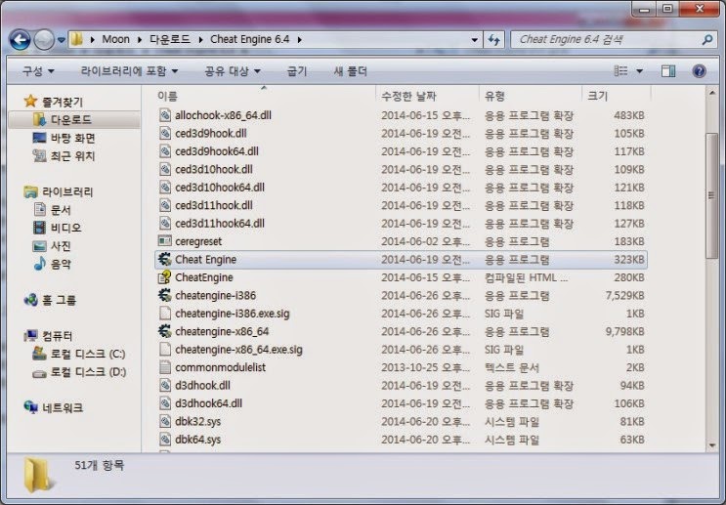Select 즐겨찾기 in the navigation pane
Screen dimensions: 726x505
click(x=63, y=102)
